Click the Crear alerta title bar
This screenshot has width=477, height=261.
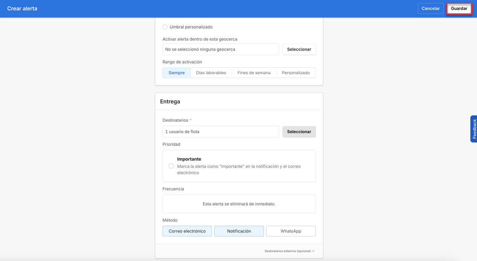click(x=22, y=8)
